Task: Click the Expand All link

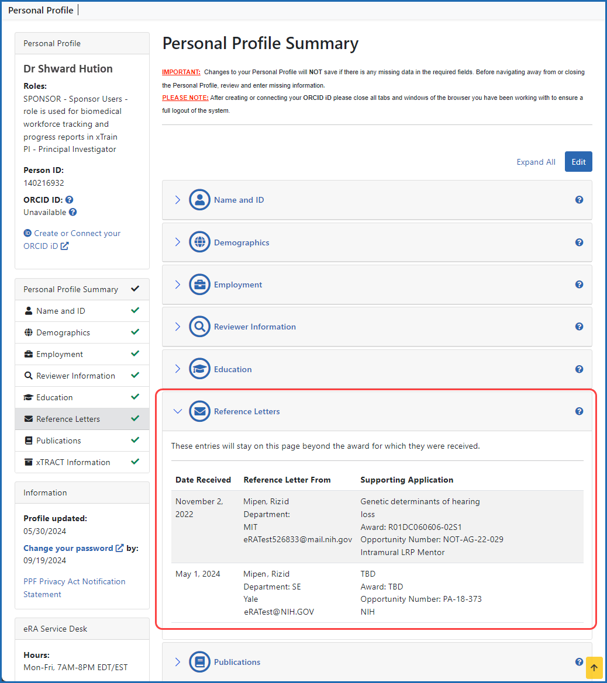Action: (536, 162)
